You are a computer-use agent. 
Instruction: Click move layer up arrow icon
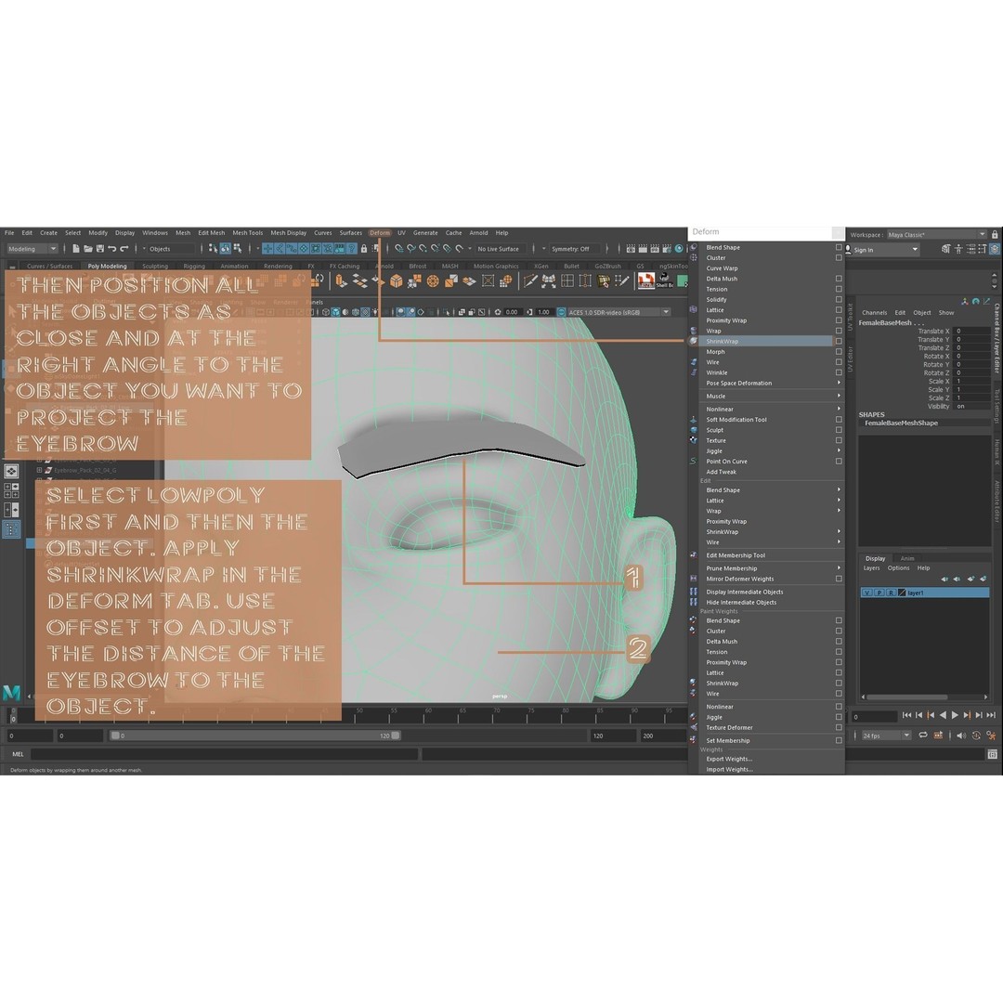944,579
